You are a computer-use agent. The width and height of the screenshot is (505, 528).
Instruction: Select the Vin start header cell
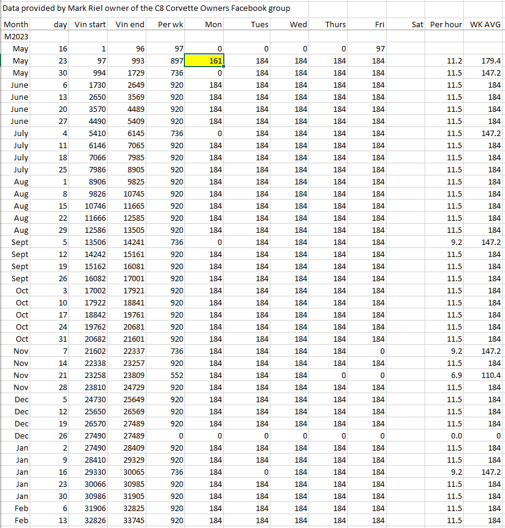[90, 24]
